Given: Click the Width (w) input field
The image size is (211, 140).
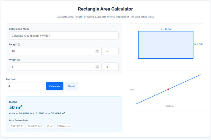Looking at the screenshot, I should (x=55, y=67).
